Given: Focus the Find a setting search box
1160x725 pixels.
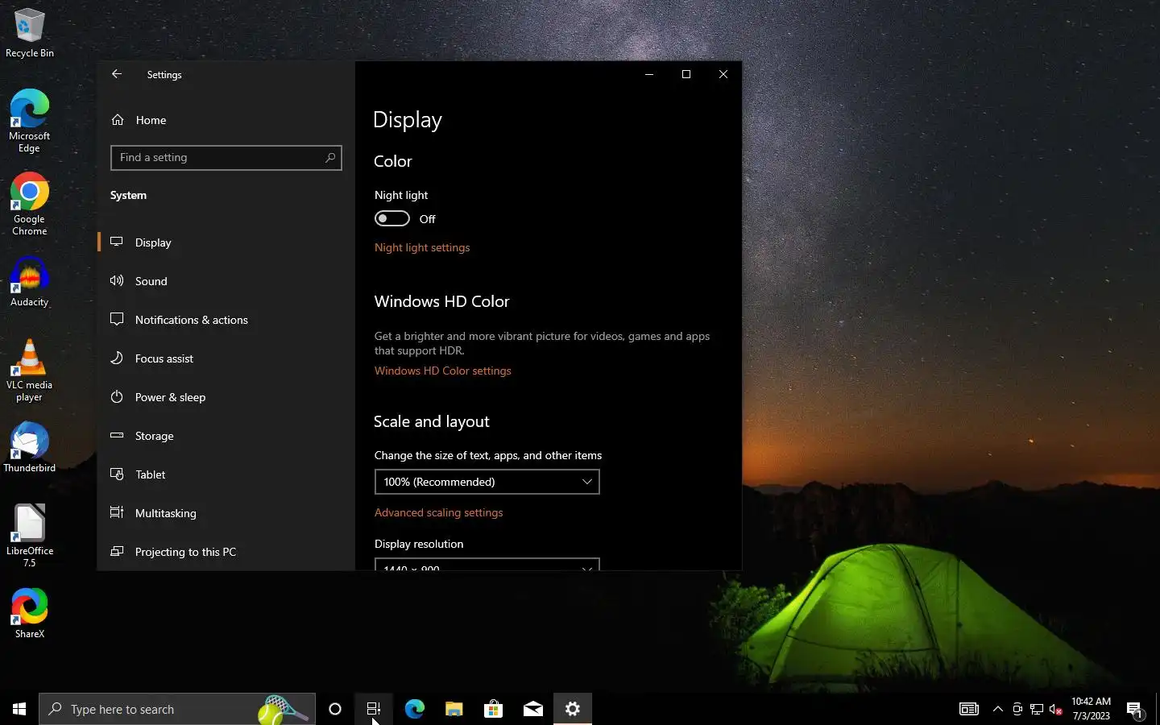Looking at the screenshot, I should click(226, 158).
